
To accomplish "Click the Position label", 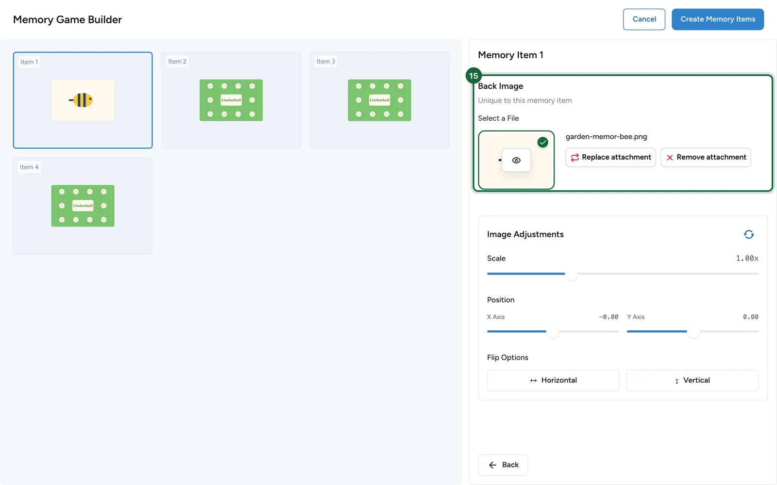I will coord(501,300).
